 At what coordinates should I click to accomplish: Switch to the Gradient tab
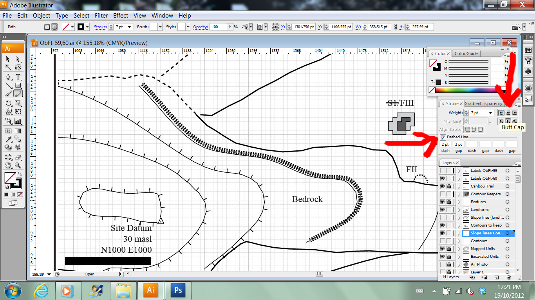(x=473, y=104)
